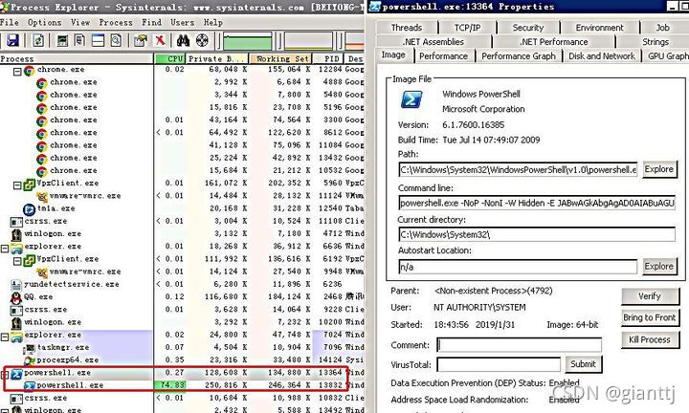
Task: Collapse explorer.exe tree for PID 7024
Action: 5,337
